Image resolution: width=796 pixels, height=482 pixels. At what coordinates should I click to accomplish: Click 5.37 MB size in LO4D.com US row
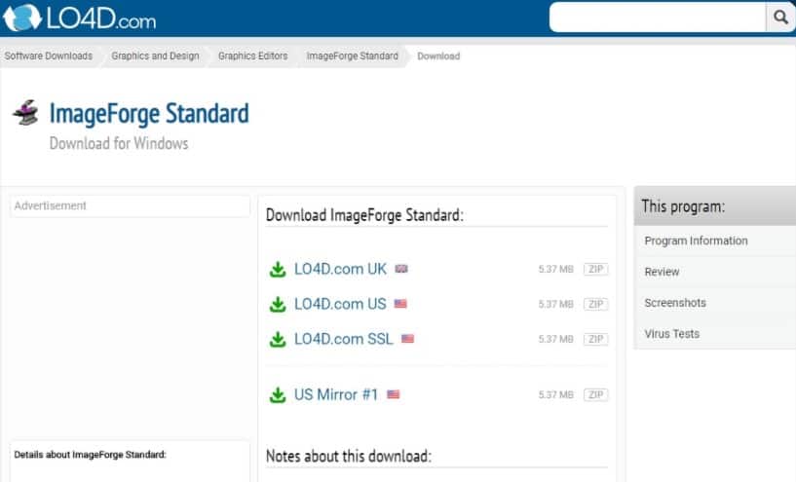click(556, 305)
